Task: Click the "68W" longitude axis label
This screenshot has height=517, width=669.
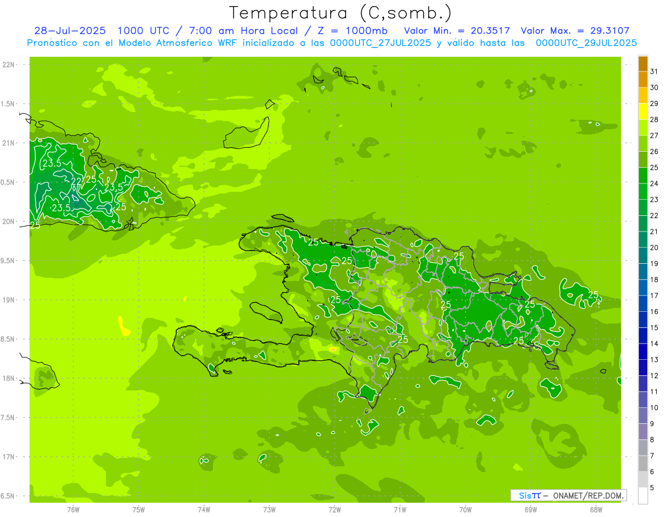Action: [x=596, y=509]
